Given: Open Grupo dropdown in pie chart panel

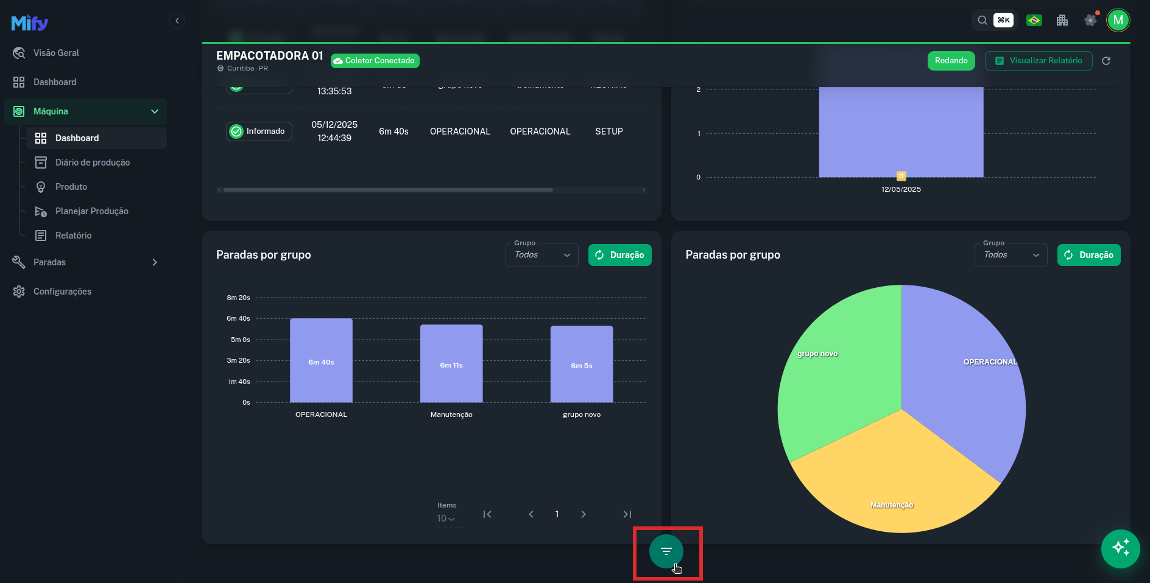Looking at the screenshot, I should coord(1011,255).
